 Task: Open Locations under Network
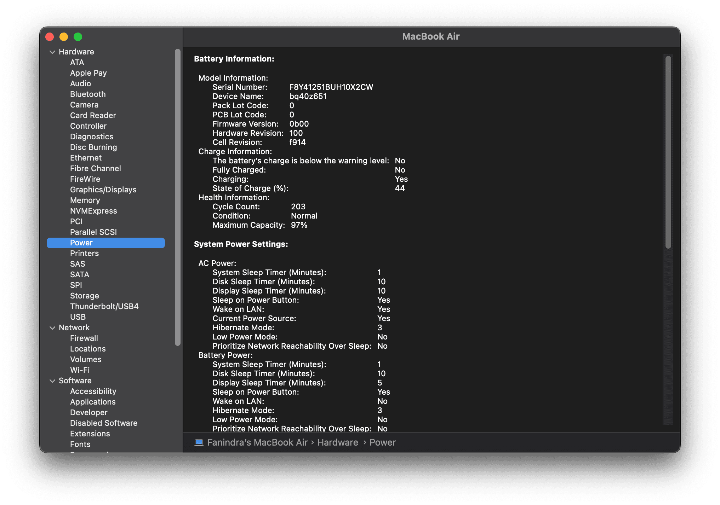88,349
